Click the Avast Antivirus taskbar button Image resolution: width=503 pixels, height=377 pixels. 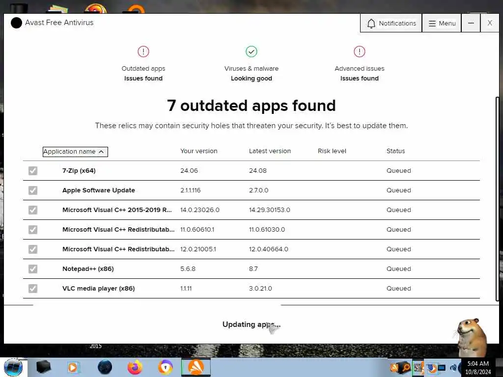pyautogui.click(x=196, y=367)
